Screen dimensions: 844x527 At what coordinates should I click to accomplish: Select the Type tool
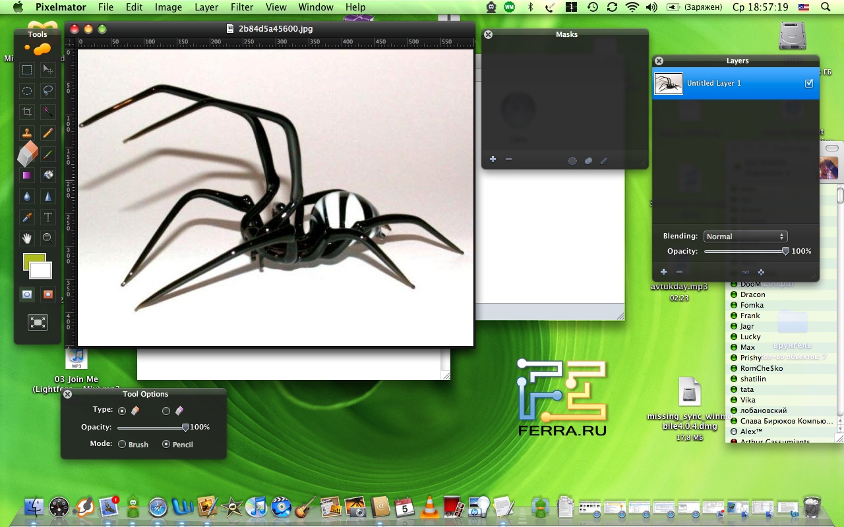point(48,217)
